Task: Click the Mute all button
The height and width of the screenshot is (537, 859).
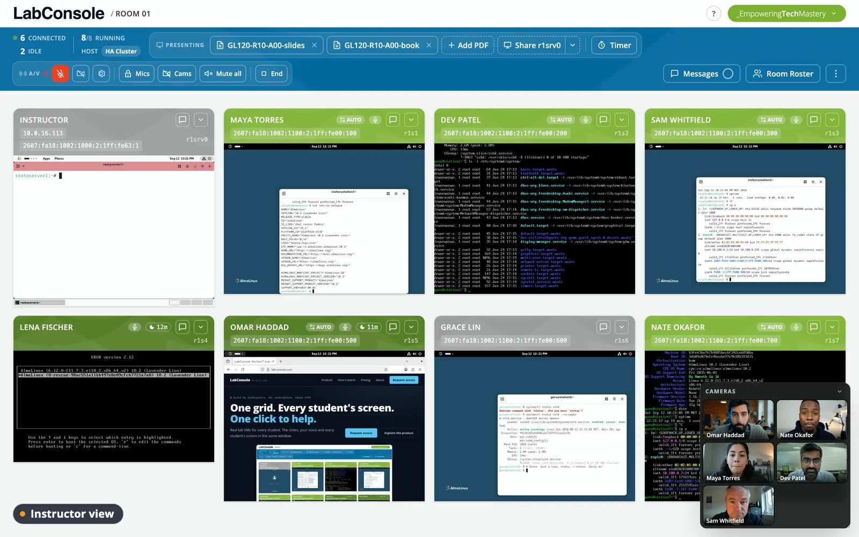Action: point(223,74)
